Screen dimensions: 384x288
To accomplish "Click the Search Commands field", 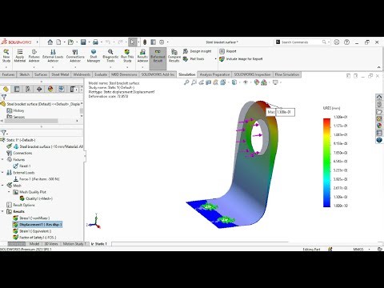I will coord(302,42).
